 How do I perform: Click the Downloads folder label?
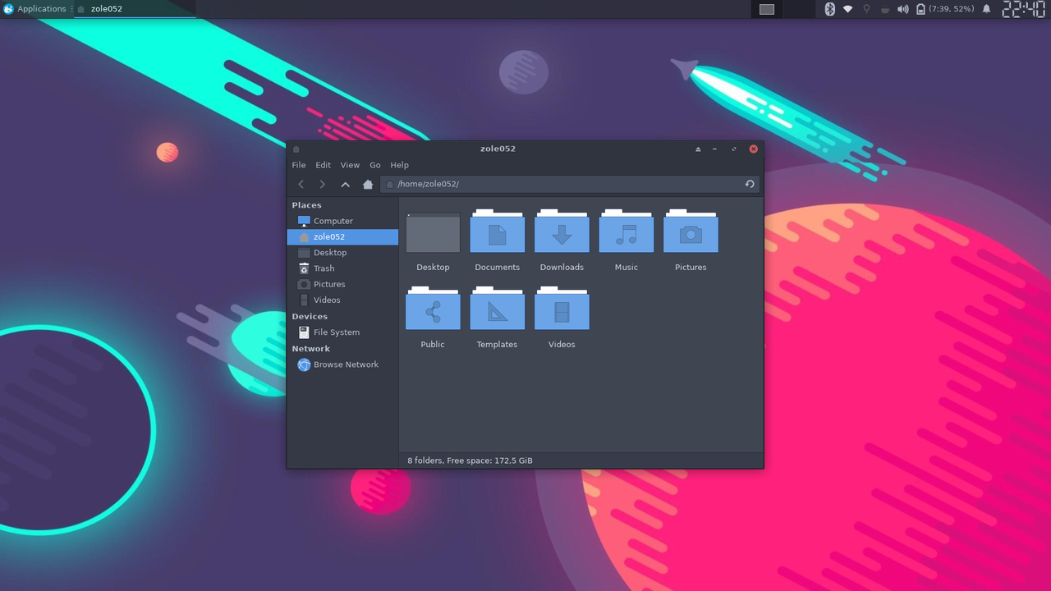coord(562,268)
